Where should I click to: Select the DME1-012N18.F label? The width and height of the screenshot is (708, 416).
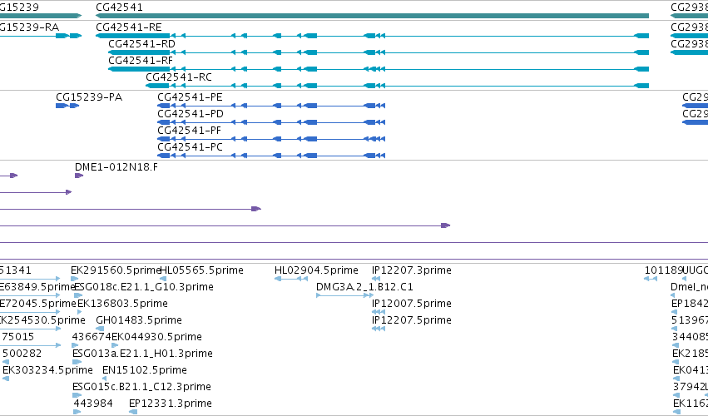tap(116, 167)
